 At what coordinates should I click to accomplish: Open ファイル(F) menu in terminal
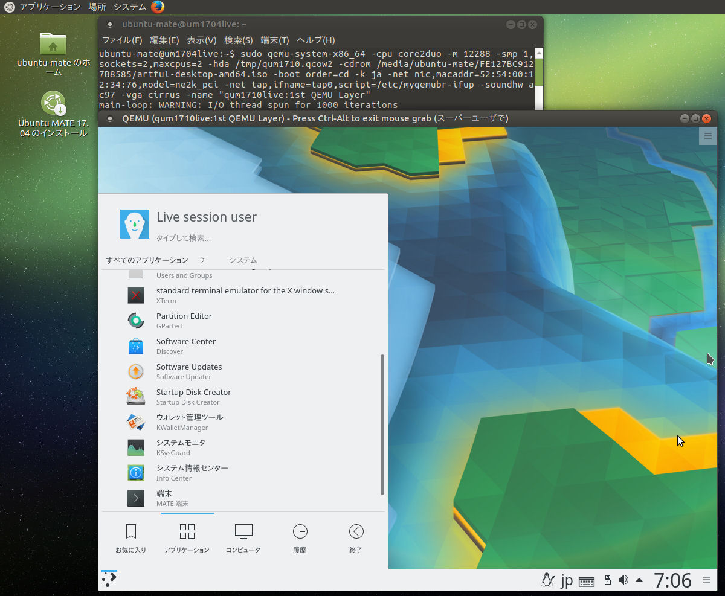pos(122,40)
